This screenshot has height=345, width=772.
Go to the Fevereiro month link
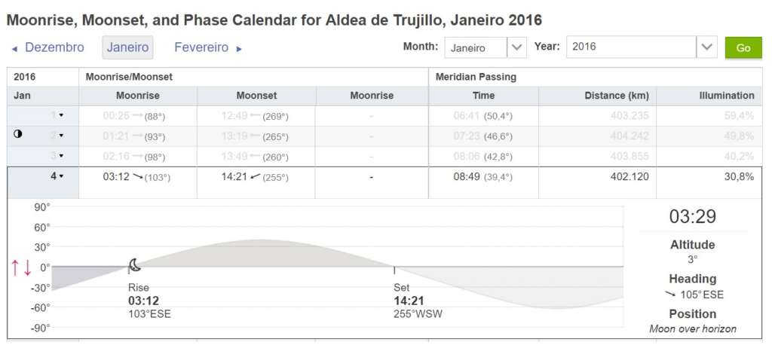(x=201, y=47)
